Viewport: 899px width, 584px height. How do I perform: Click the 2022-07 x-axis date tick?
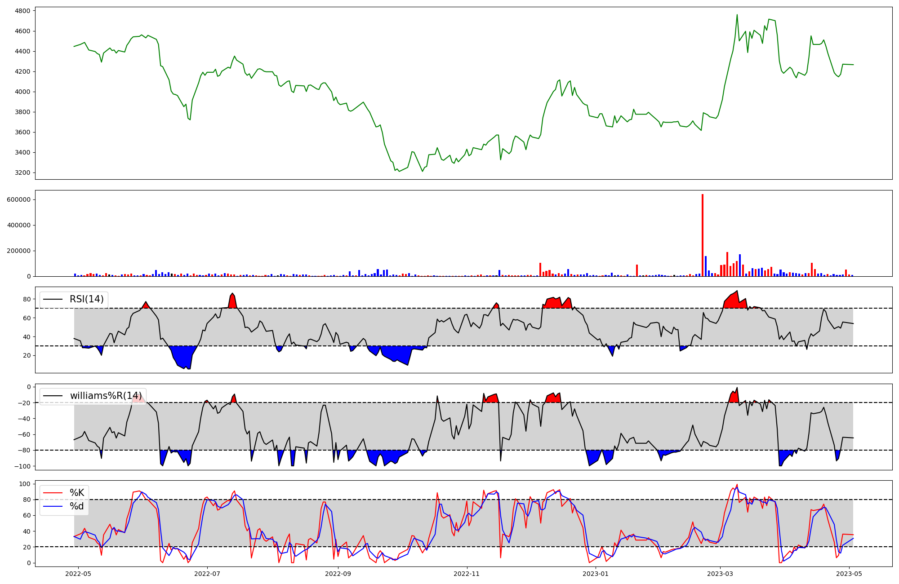click(207, 574)
